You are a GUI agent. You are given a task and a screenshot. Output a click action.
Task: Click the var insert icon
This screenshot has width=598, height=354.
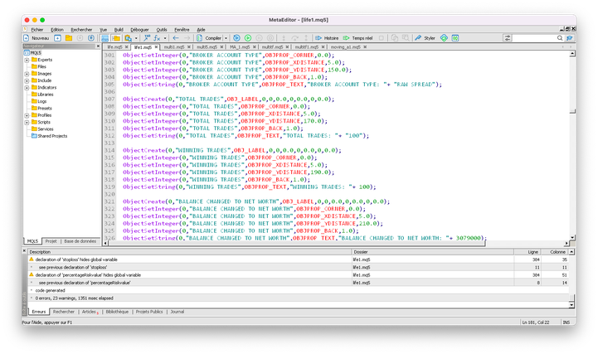click(x=147, y=38)
